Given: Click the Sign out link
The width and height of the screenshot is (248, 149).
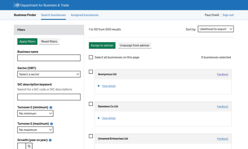Looking at the screenshot, I should 228,15.
